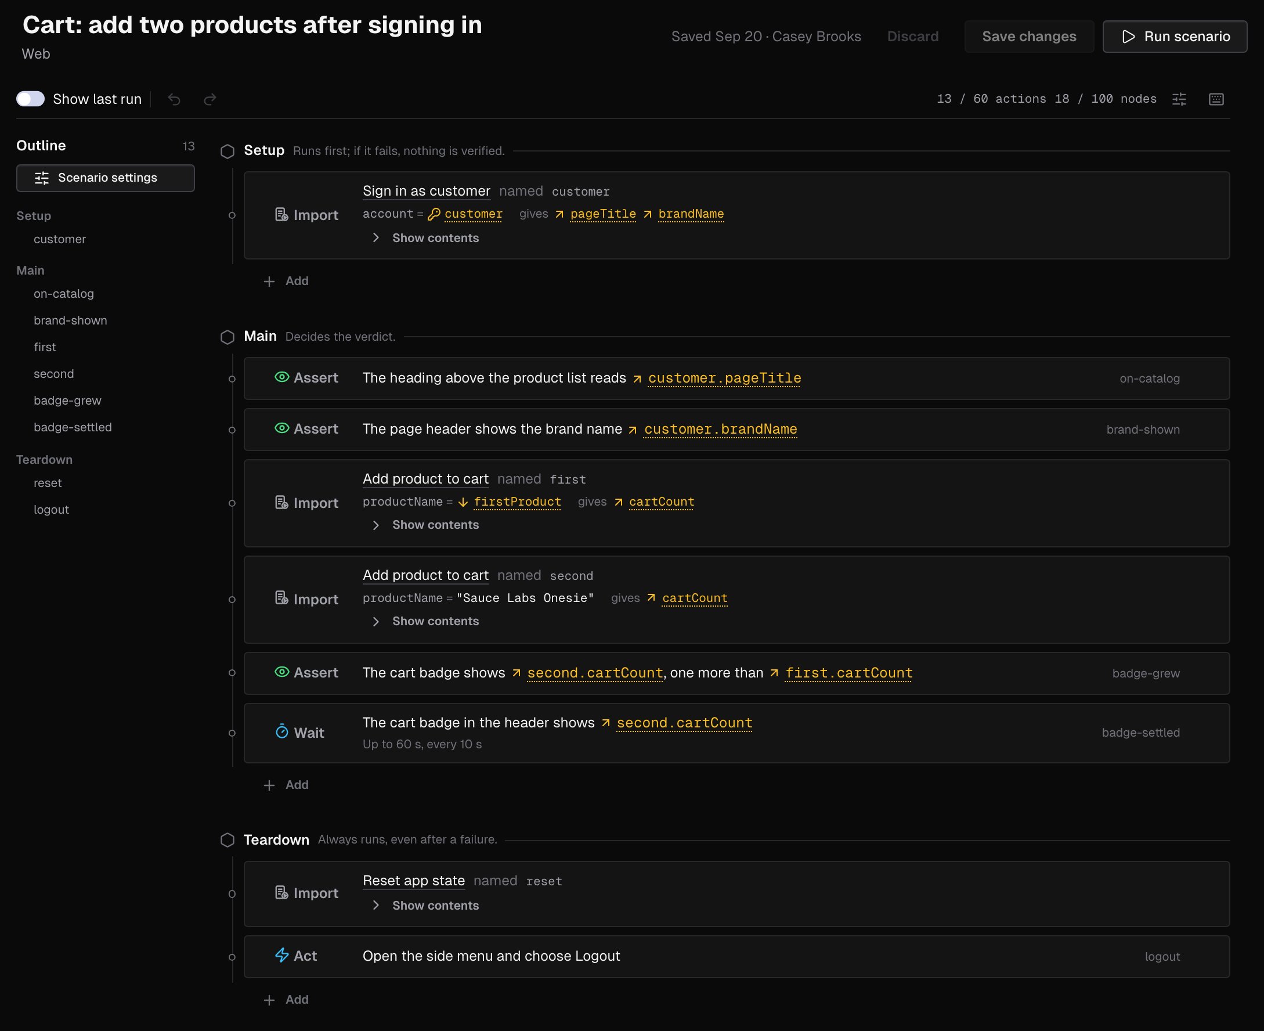1264x1031 pixels.
Task: Click the Wait timer icon in badge-settled step
Action: (282, 731)
